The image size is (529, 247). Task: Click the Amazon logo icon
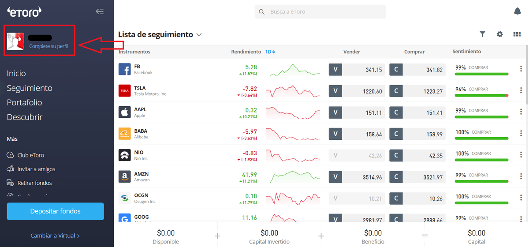tap(125, 177)
